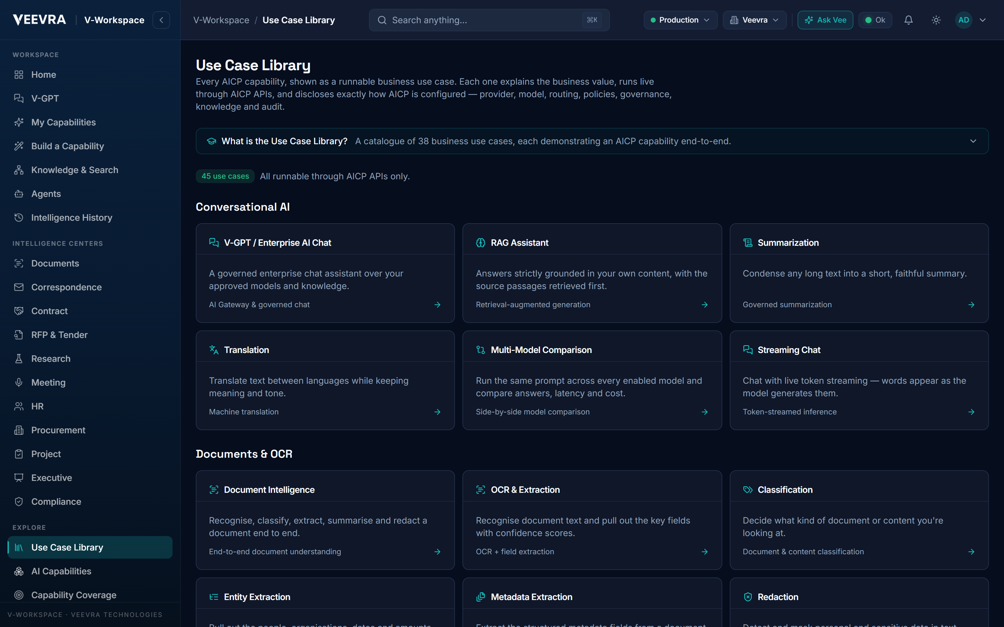Viewport: 1004px width, 627px height.
Task: Open the Classification card arrow
Action: [x=971, y=551]
